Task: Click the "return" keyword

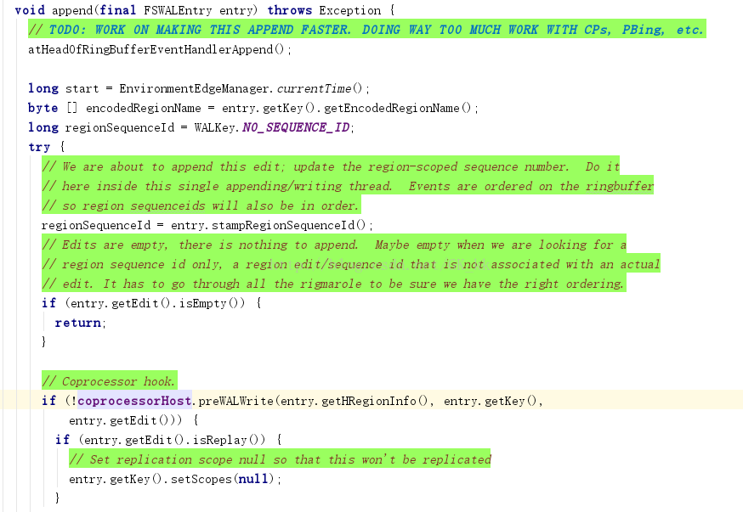Action: click(77, 323)
